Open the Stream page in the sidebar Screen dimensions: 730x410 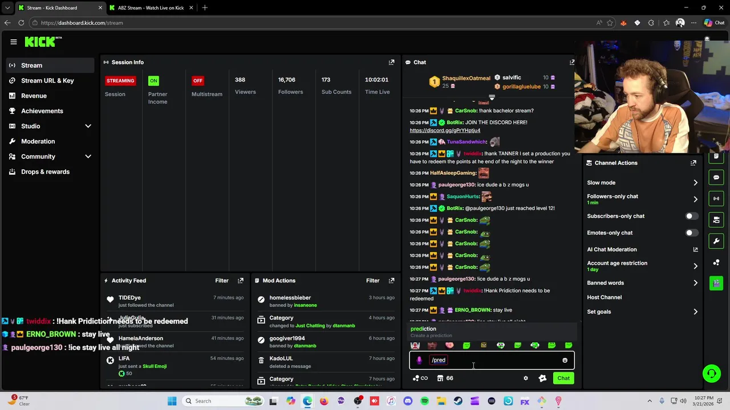[x=50, y=65]
